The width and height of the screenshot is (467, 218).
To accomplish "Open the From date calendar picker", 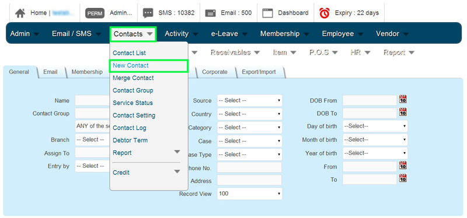I will 403,165.
